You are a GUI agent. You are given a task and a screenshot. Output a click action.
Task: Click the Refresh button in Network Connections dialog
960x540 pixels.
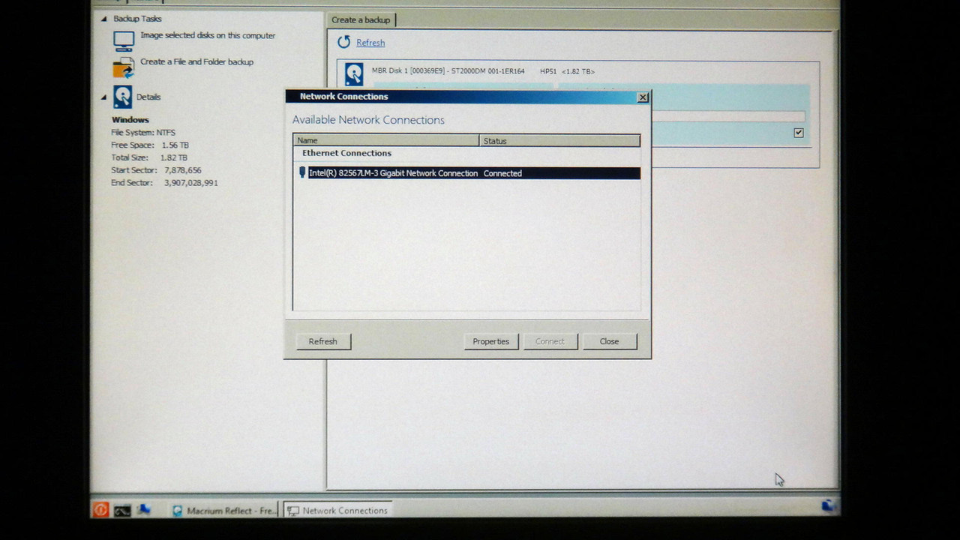[x=323, y=341]
